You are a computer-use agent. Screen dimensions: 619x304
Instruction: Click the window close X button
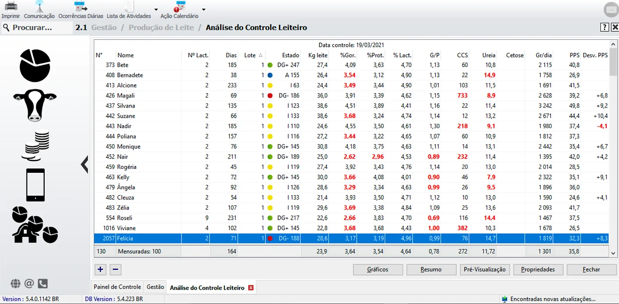pyautogui.click(x=615, y=27)
